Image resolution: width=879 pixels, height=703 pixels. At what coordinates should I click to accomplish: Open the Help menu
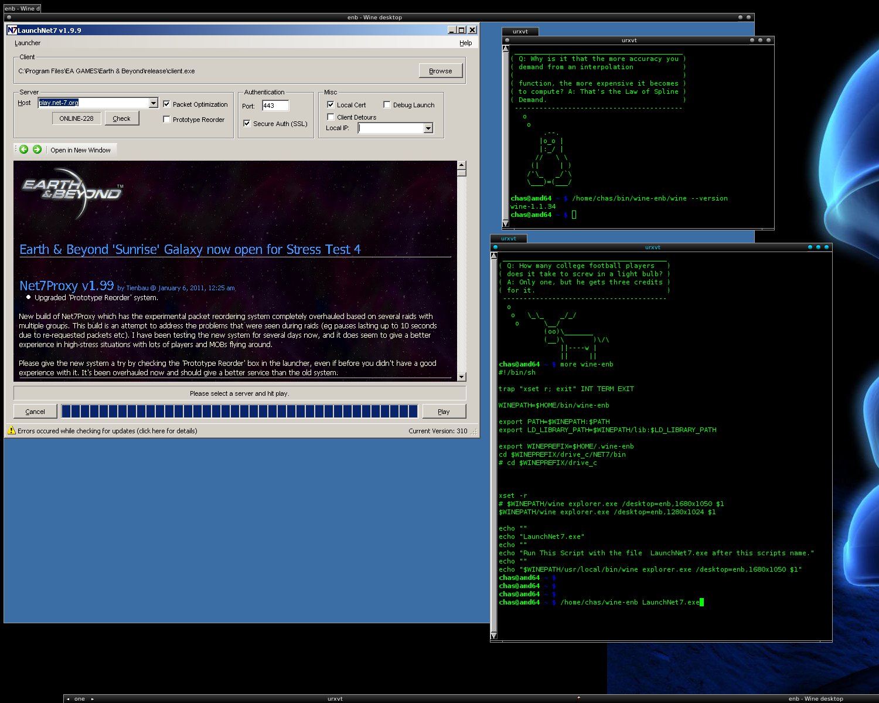point(465,43)
